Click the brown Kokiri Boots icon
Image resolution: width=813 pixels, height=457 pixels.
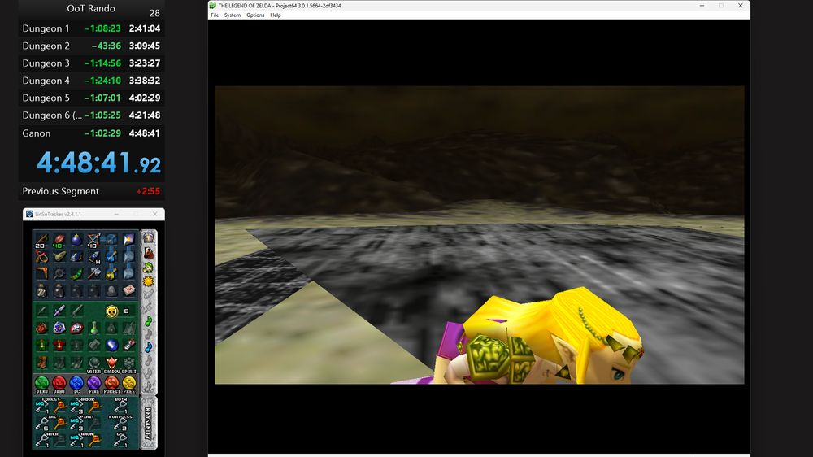tap(41, 363)
